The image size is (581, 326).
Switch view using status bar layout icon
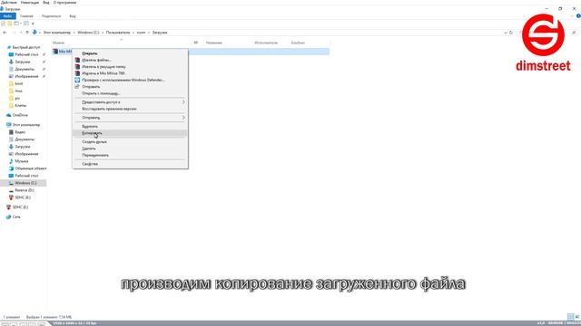pos(571,317)
